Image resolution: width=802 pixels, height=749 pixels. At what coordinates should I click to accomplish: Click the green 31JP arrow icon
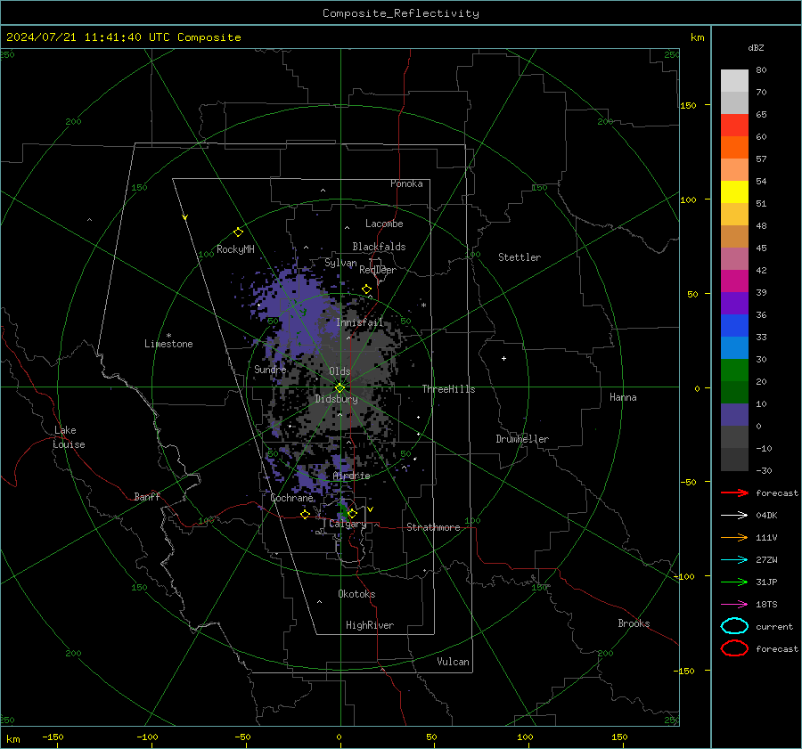tap(734, 582)
